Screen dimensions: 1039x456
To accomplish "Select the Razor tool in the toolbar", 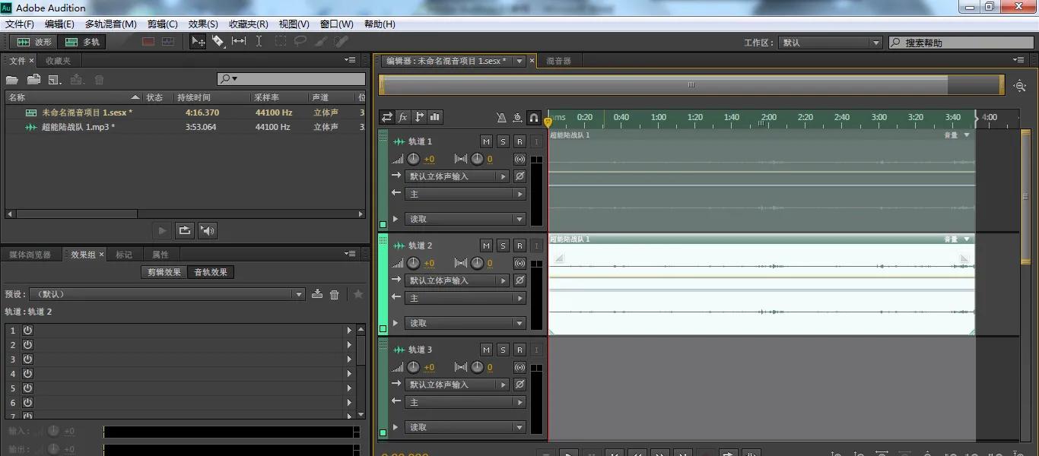I will pyautogui.click(x=218, y=42).
